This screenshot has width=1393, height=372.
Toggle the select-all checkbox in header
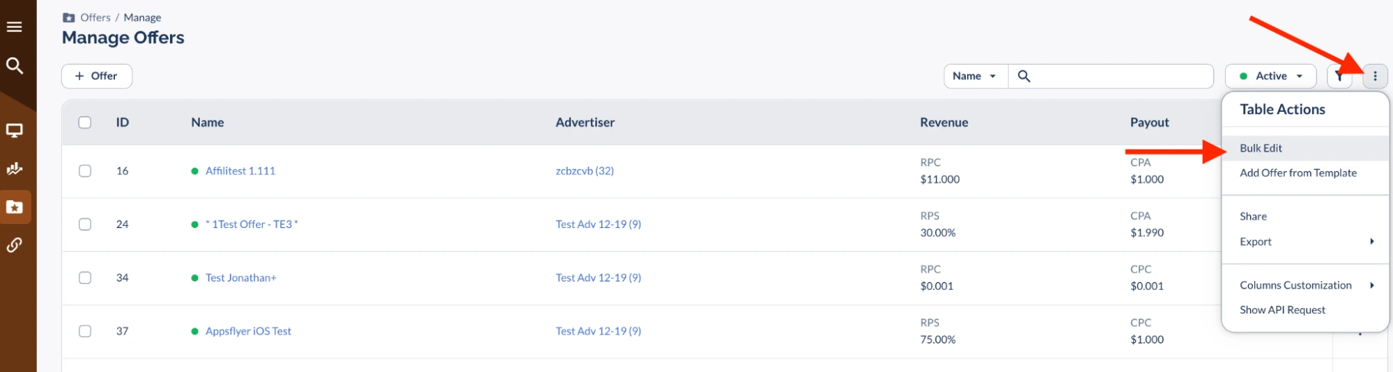click(x=85, y=122)
